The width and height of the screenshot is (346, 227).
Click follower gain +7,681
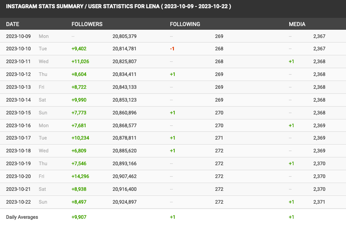79,125
